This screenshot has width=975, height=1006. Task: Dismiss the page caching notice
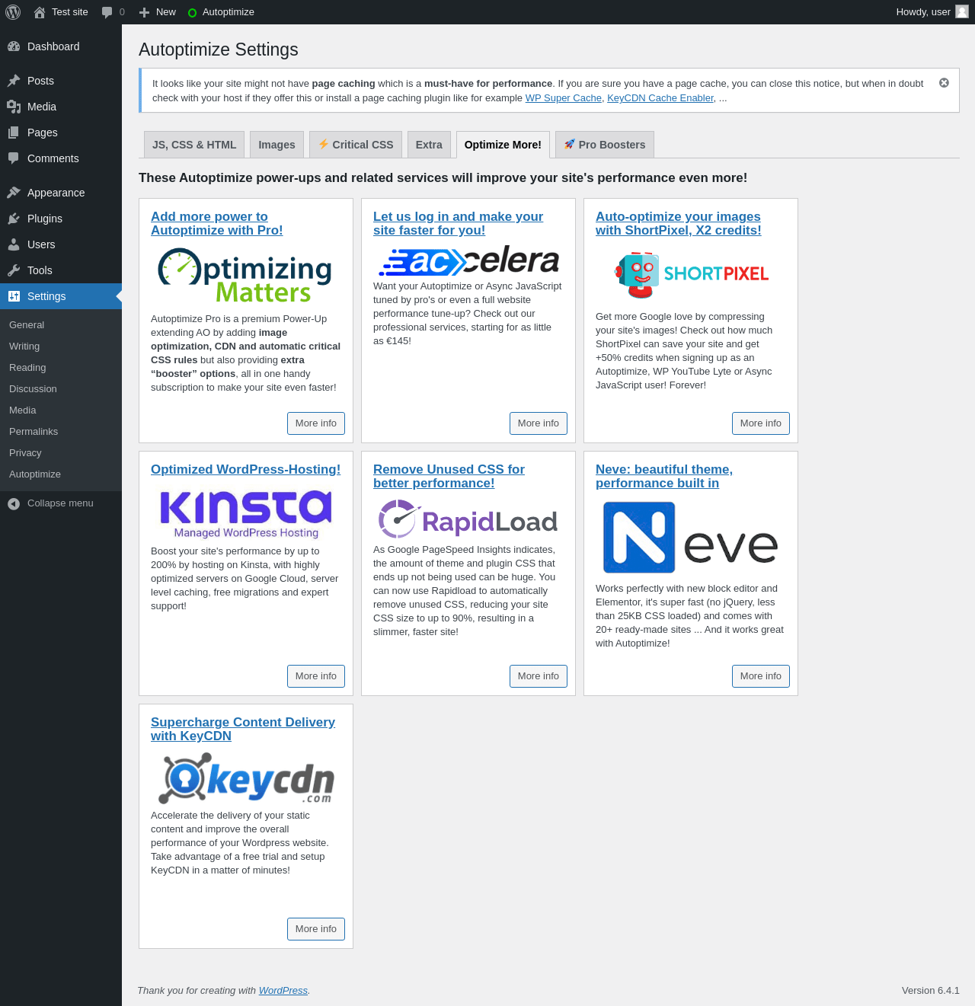click(944, 83)
